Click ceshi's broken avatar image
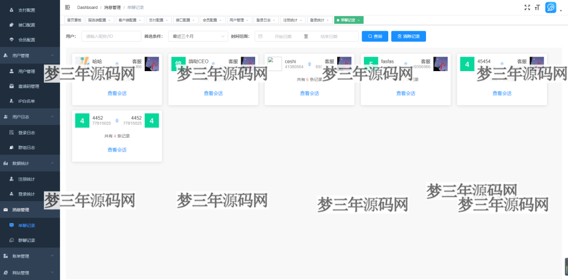Image resolution: width=568 pixels, height=280 pixels. (x=275, y=64)
